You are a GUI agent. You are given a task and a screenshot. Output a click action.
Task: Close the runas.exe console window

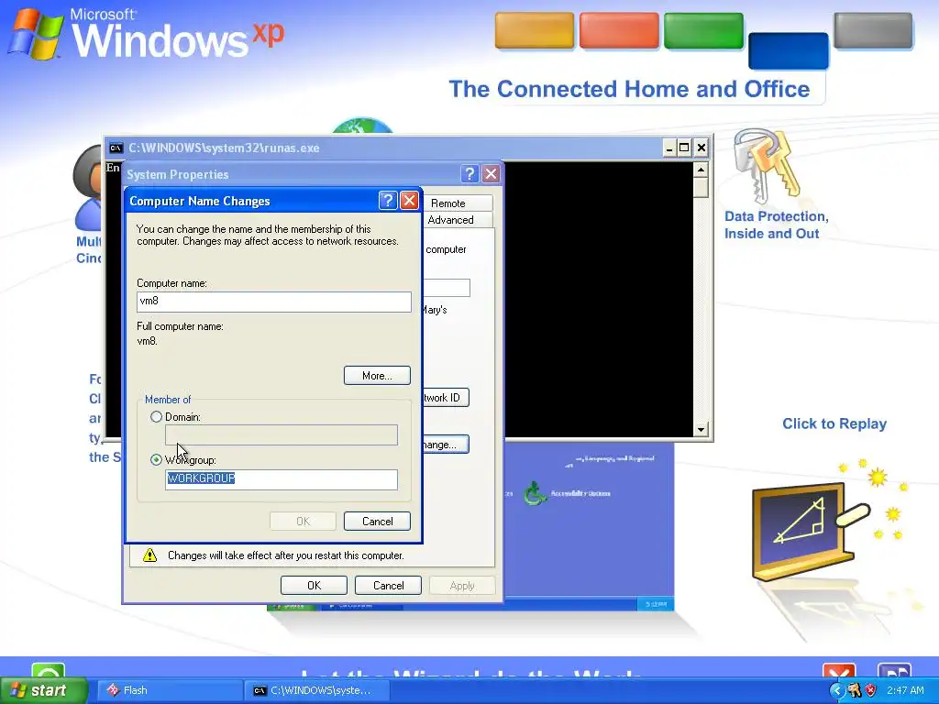701,148
